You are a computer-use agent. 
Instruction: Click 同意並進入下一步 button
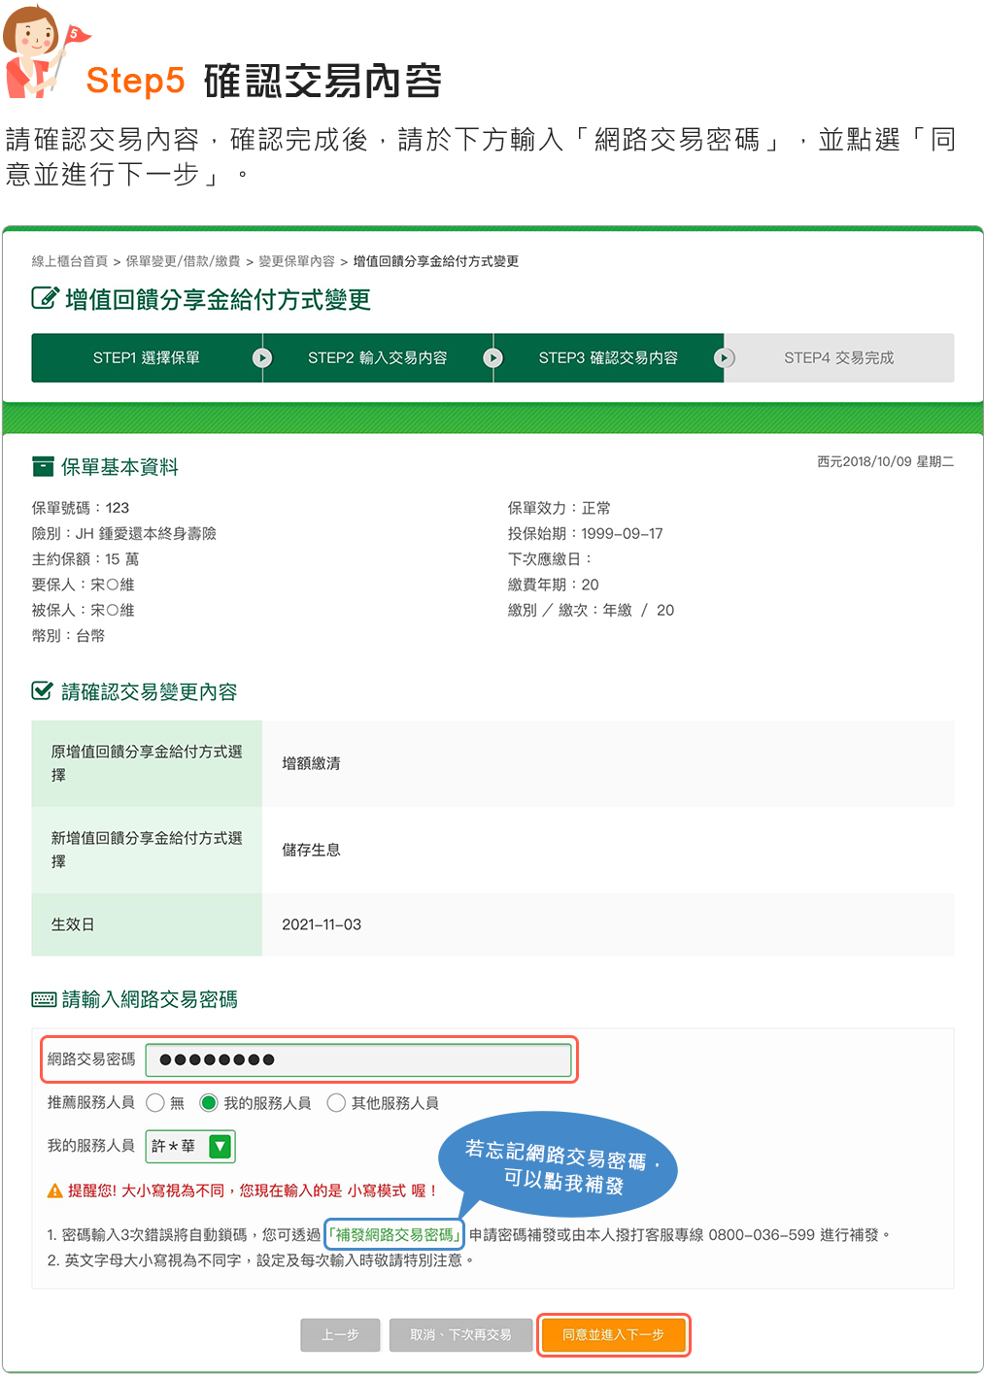pyautogui.click(x=613, y=1335)
